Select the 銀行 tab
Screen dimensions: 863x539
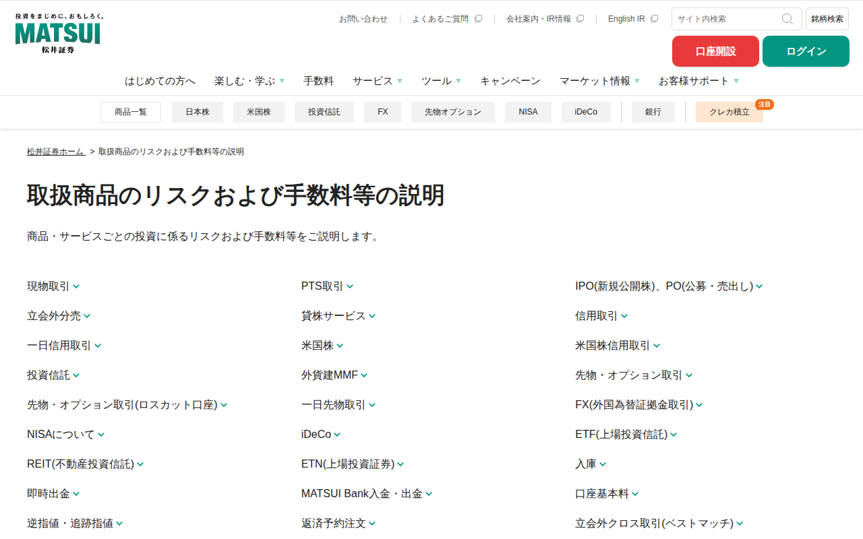653,112
